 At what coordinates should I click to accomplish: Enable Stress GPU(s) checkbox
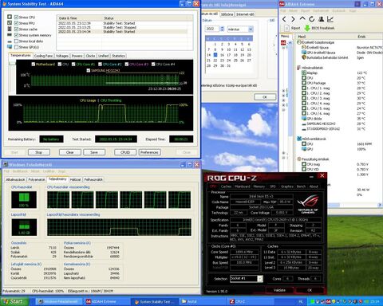pos(16,47)
